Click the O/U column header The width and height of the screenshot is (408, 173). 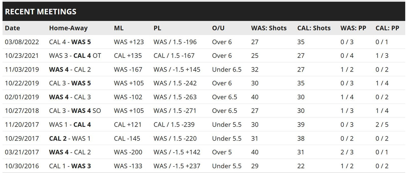coord(218,28)
